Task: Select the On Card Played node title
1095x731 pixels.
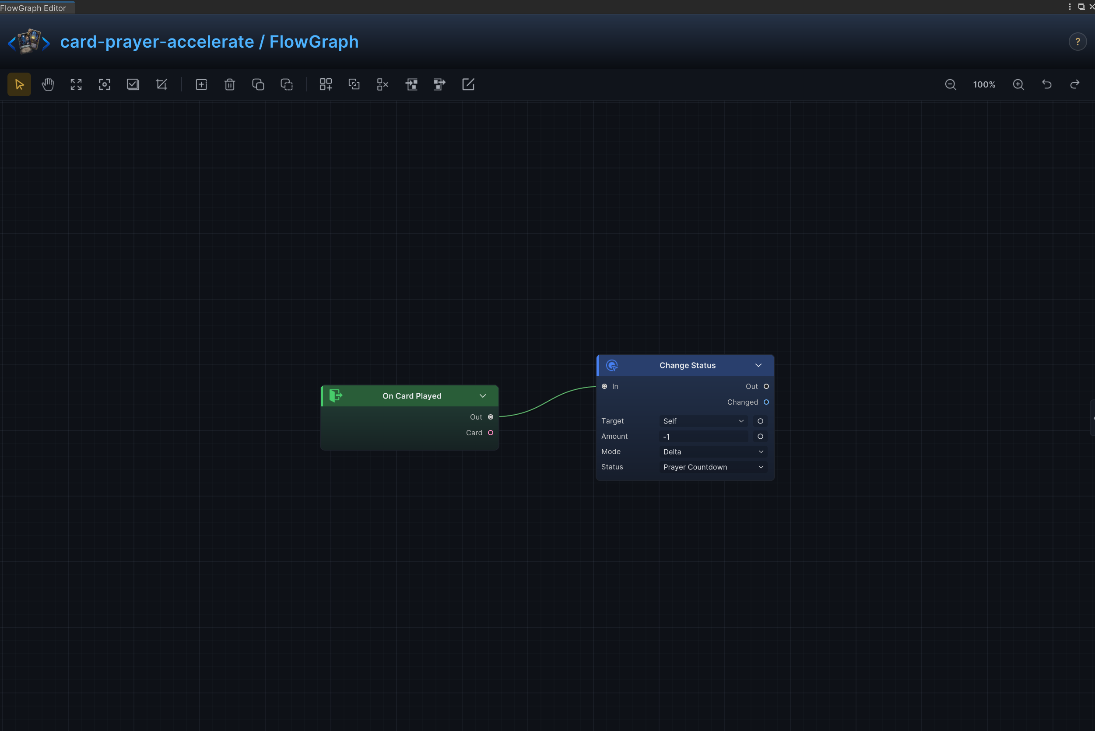Action: [x=412, y=396]
